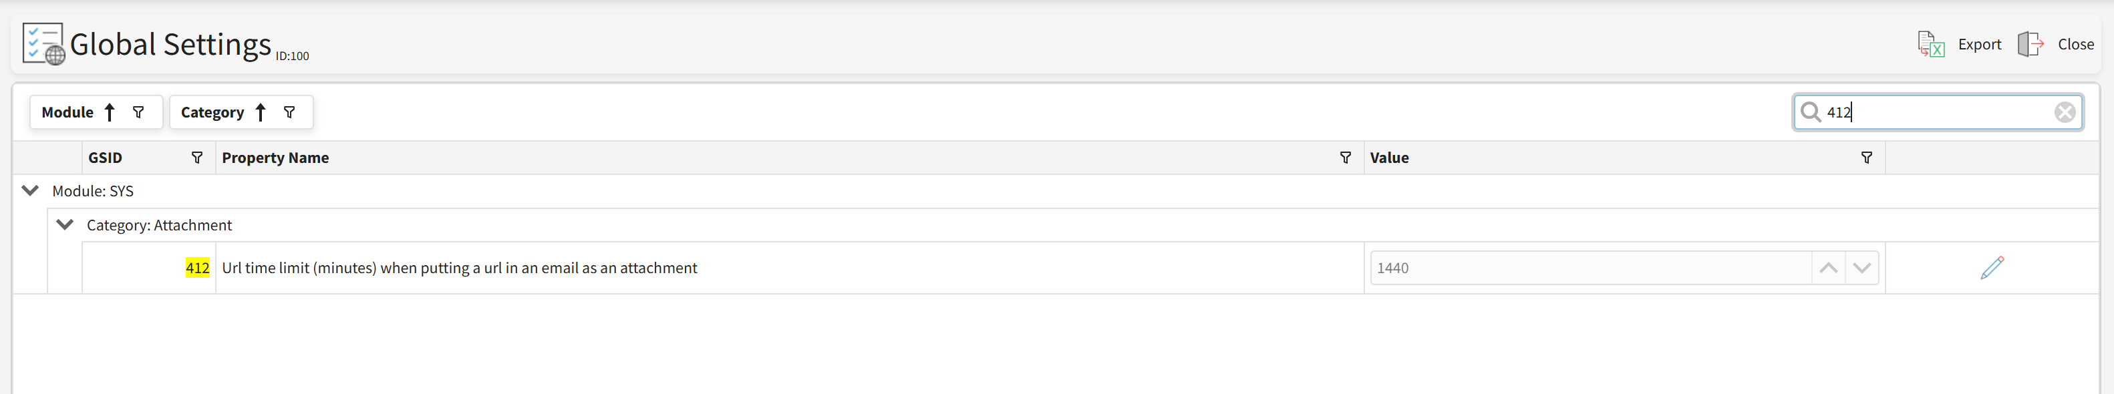Image resolution: width=2114 pixels, height=394 pixels.
Task: Clear the search box text
Action: click(2065, 112)
